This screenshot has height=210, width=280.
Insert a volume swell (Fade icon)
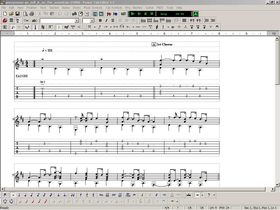click(73, 27)
